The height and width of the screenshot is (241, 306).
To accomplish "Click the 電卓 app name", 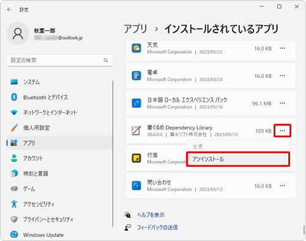I will (152, 72).
